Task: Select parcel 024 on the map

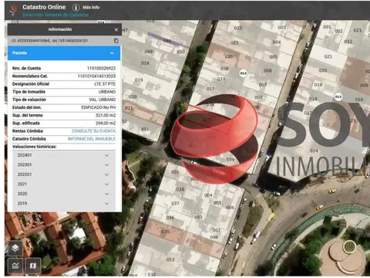Action: 314,151
